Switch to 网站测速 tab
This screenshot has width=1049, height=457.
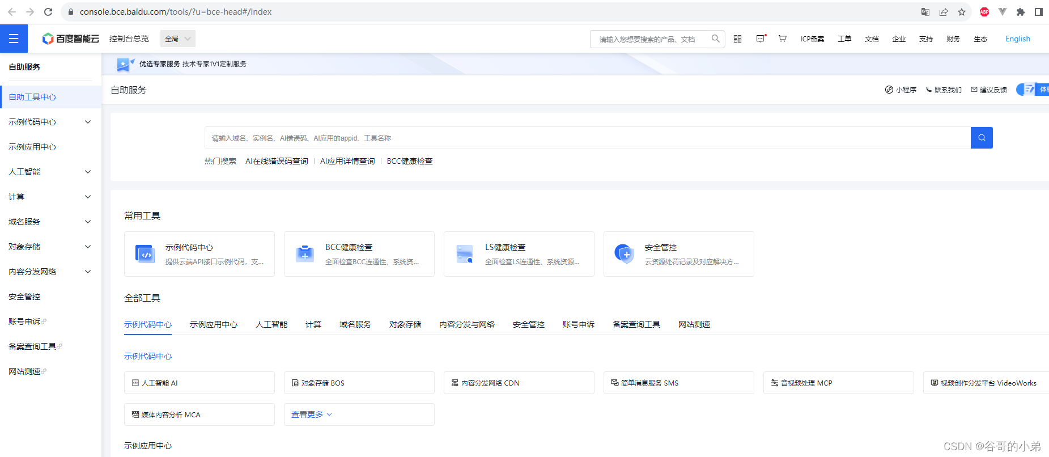(x=694, y=324)
